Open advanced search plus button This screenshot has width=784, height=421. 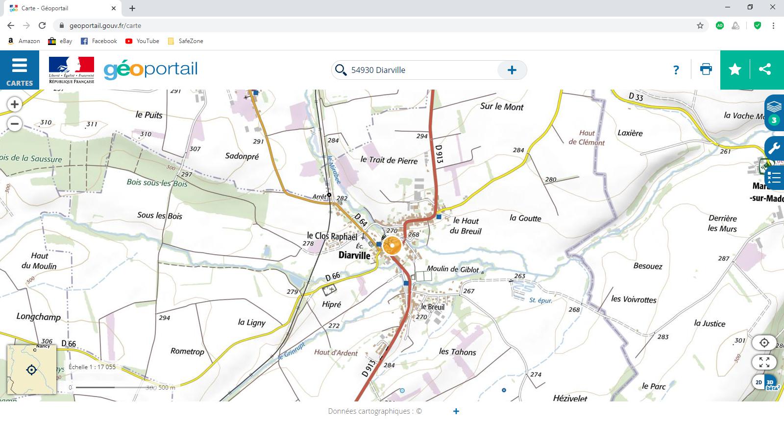512,70
